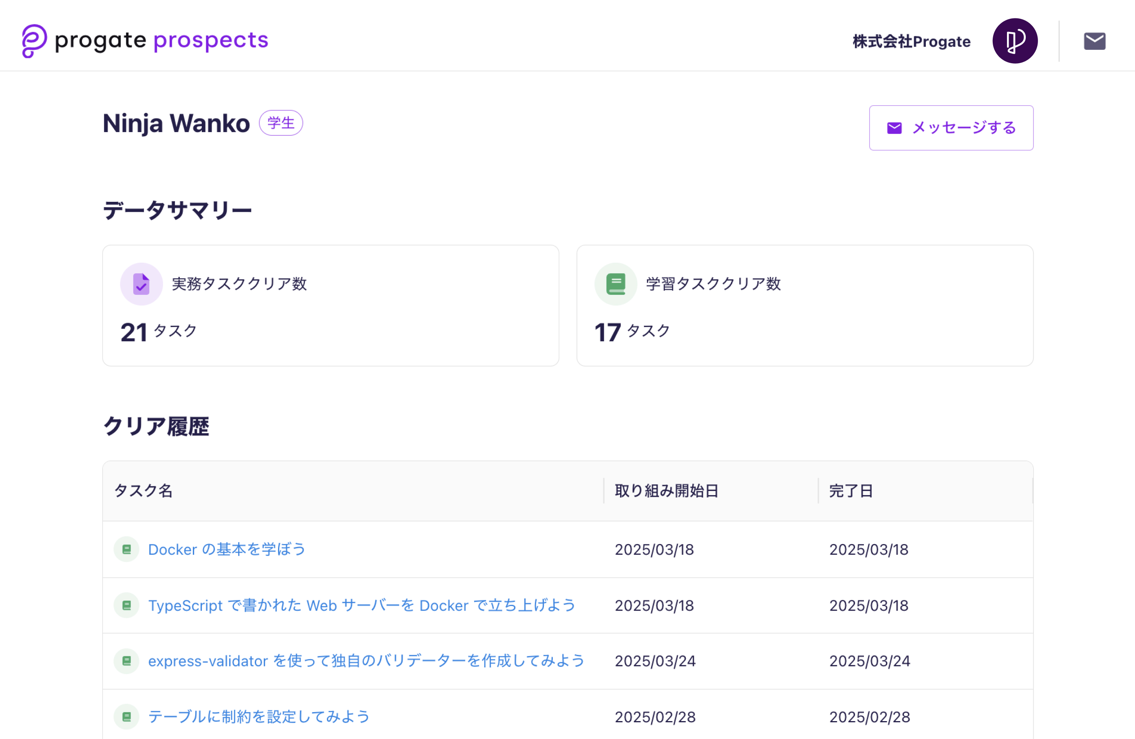Click book icon beside express-validator task

point(126,661)
